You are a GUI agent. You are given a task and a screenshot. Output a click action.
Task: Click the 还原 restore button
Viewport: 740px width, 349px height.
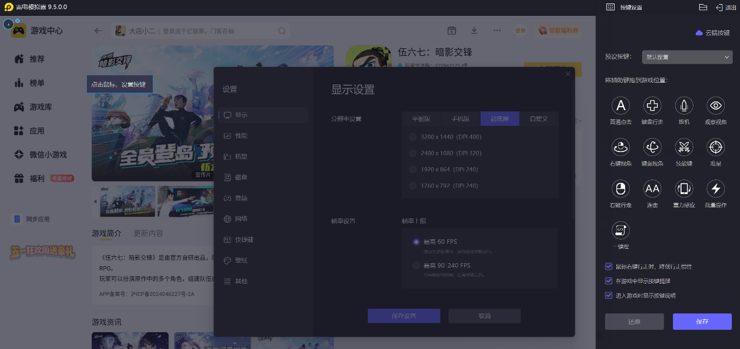pyautogui.click(x=634, y=322)
